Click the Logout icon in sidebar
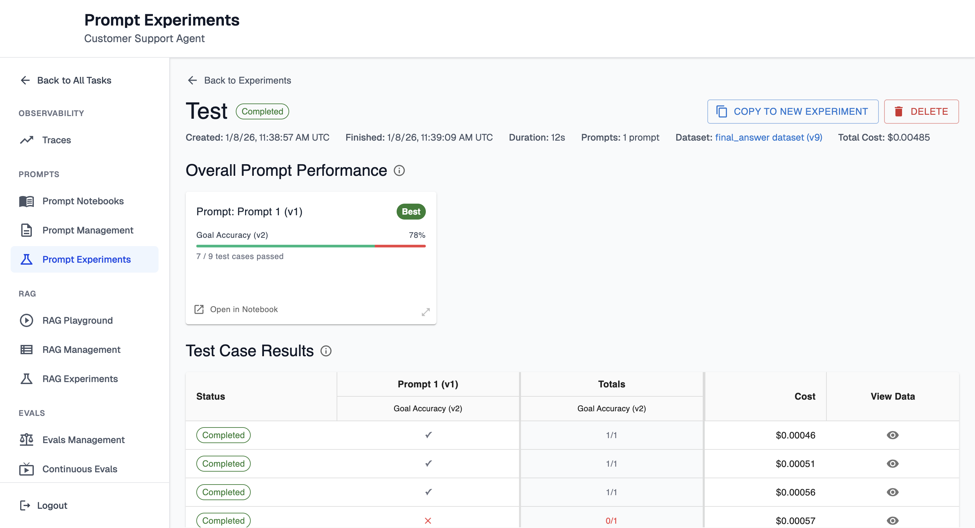This screenshot has width=975, height=528. click(25, 505)
